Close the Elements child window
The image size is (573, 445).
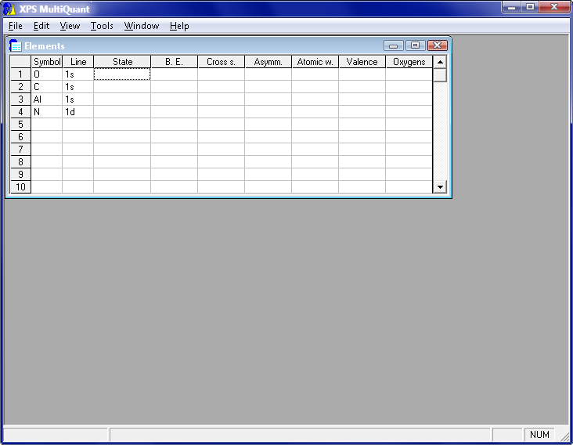coord(438,46)
